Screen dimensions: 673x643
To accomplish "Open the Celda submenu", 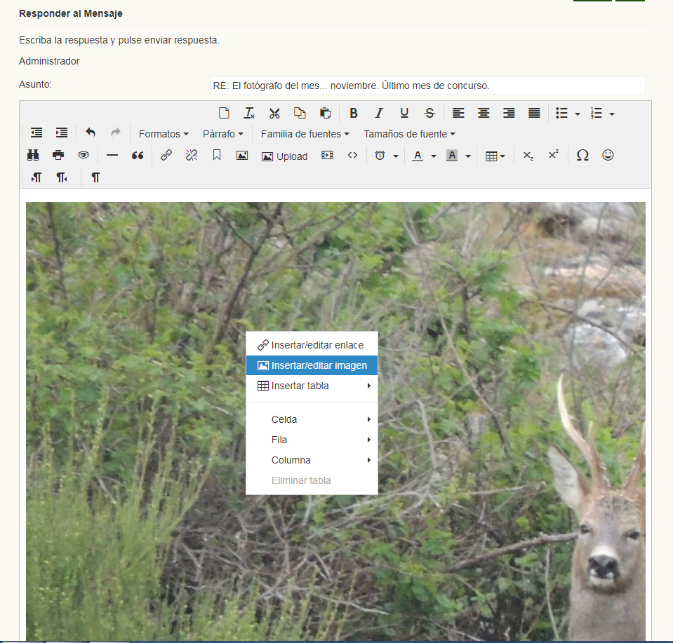I will pos(312,419).
